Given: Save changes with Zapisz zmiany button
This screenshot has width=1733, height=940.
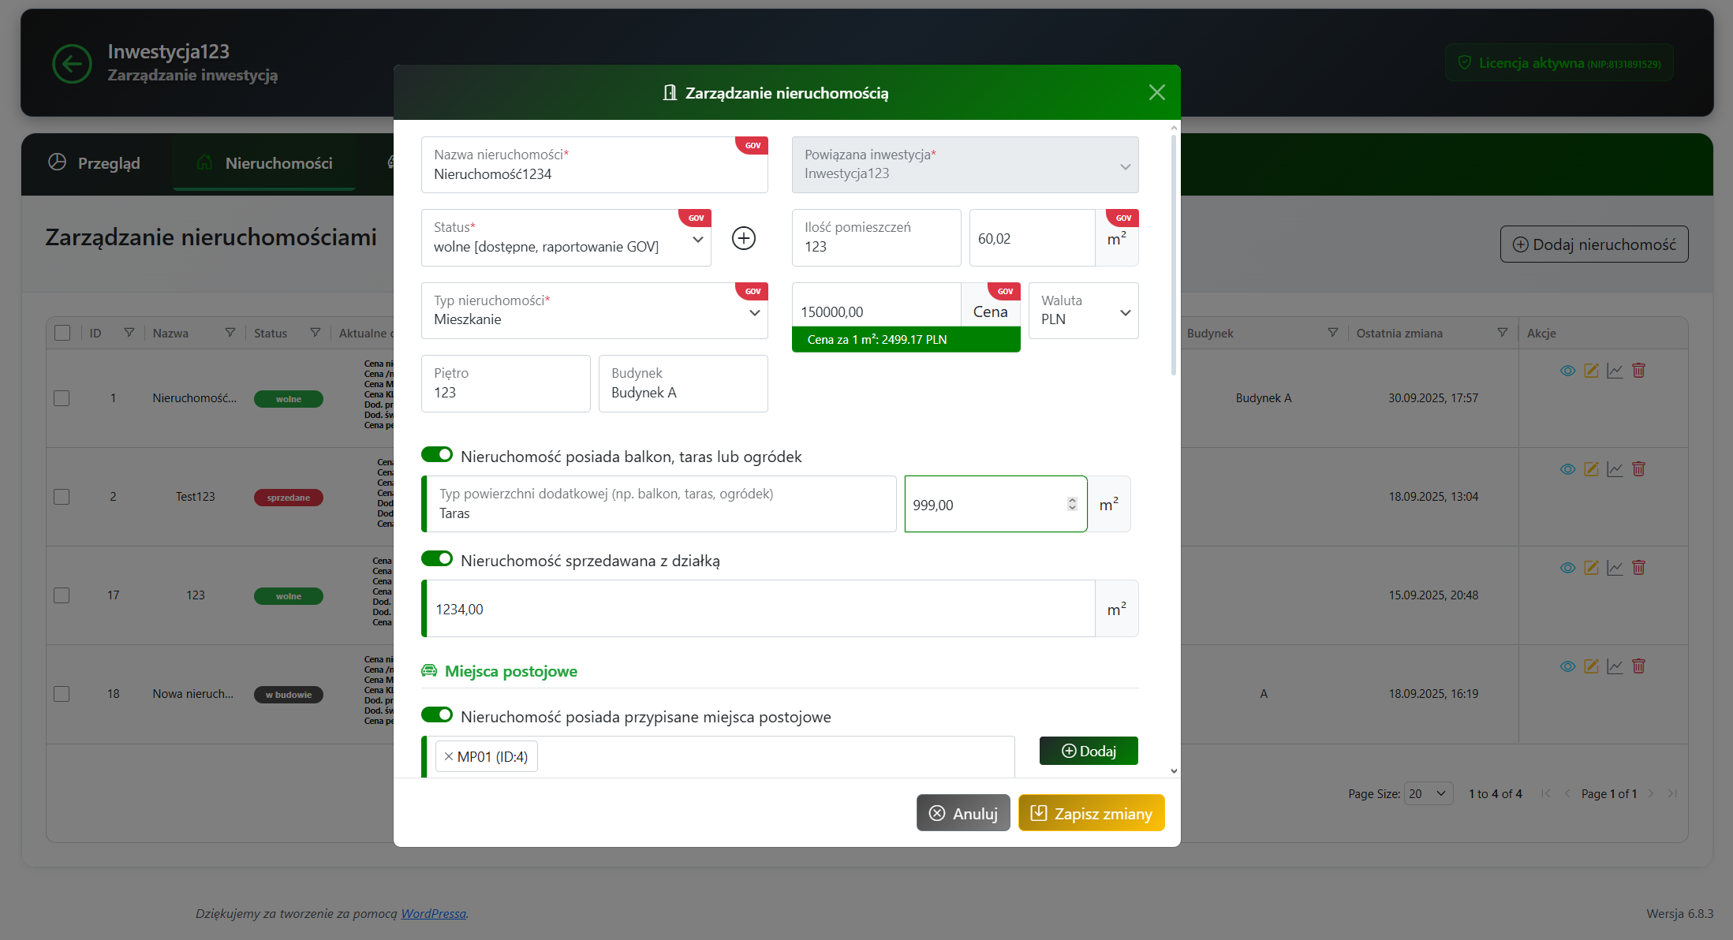Looking at the screenshot, I should point(1091,812).
